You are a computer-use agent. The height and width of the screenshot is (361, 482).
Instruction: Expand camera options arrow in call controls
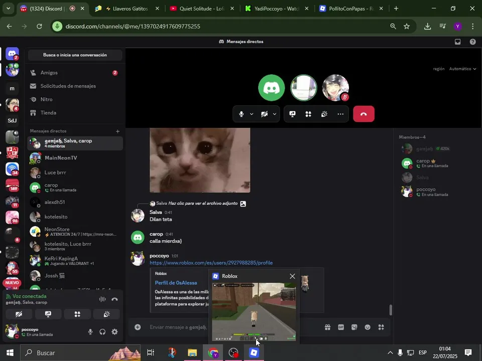275,114
